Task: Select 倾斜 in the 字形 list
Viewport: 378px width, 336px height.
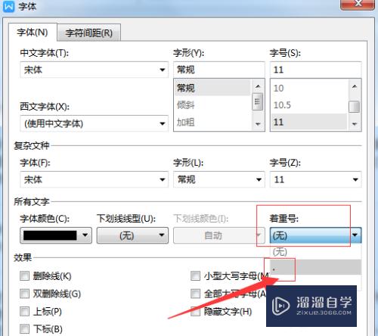Action: click(x=212, y=104)
